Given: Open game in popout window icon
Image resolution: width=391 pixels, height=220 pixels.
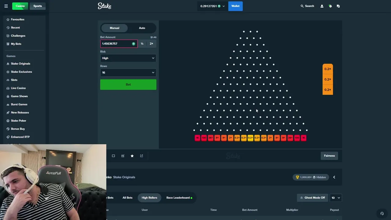Looking at the screenshot, I should click(x=141, y=156).
